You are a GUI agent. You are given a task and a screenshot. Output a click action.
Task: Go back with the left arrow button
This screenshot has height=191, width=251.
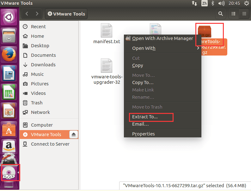pos(27,14)
